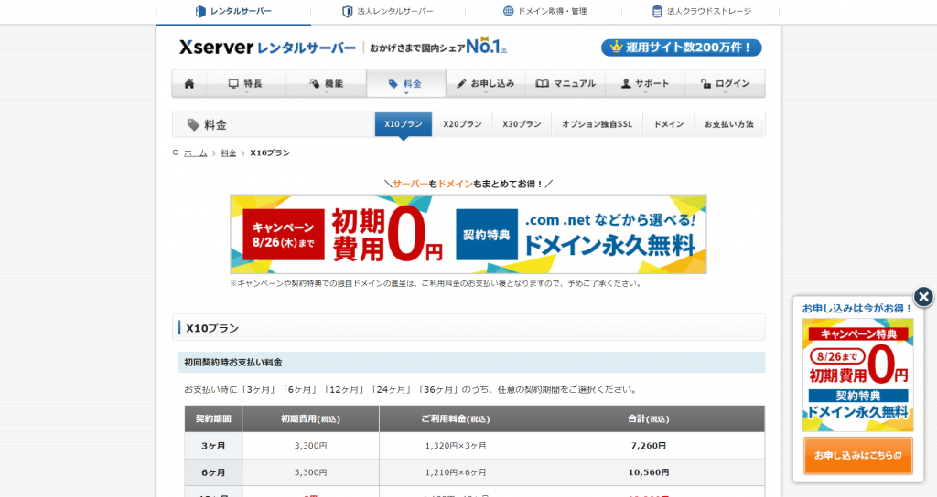The width and height of the screenshot is (937, 497).
Task: Expand dropdown arrow under ログイン
Action: [725, 92]
